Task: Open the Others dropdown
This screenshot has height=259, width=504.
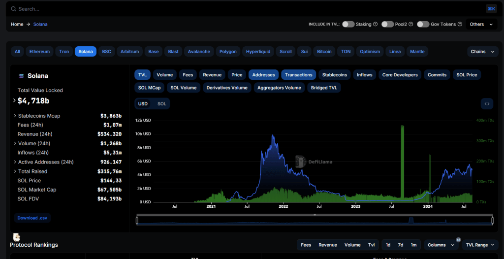Action: [x=481, y=24]
